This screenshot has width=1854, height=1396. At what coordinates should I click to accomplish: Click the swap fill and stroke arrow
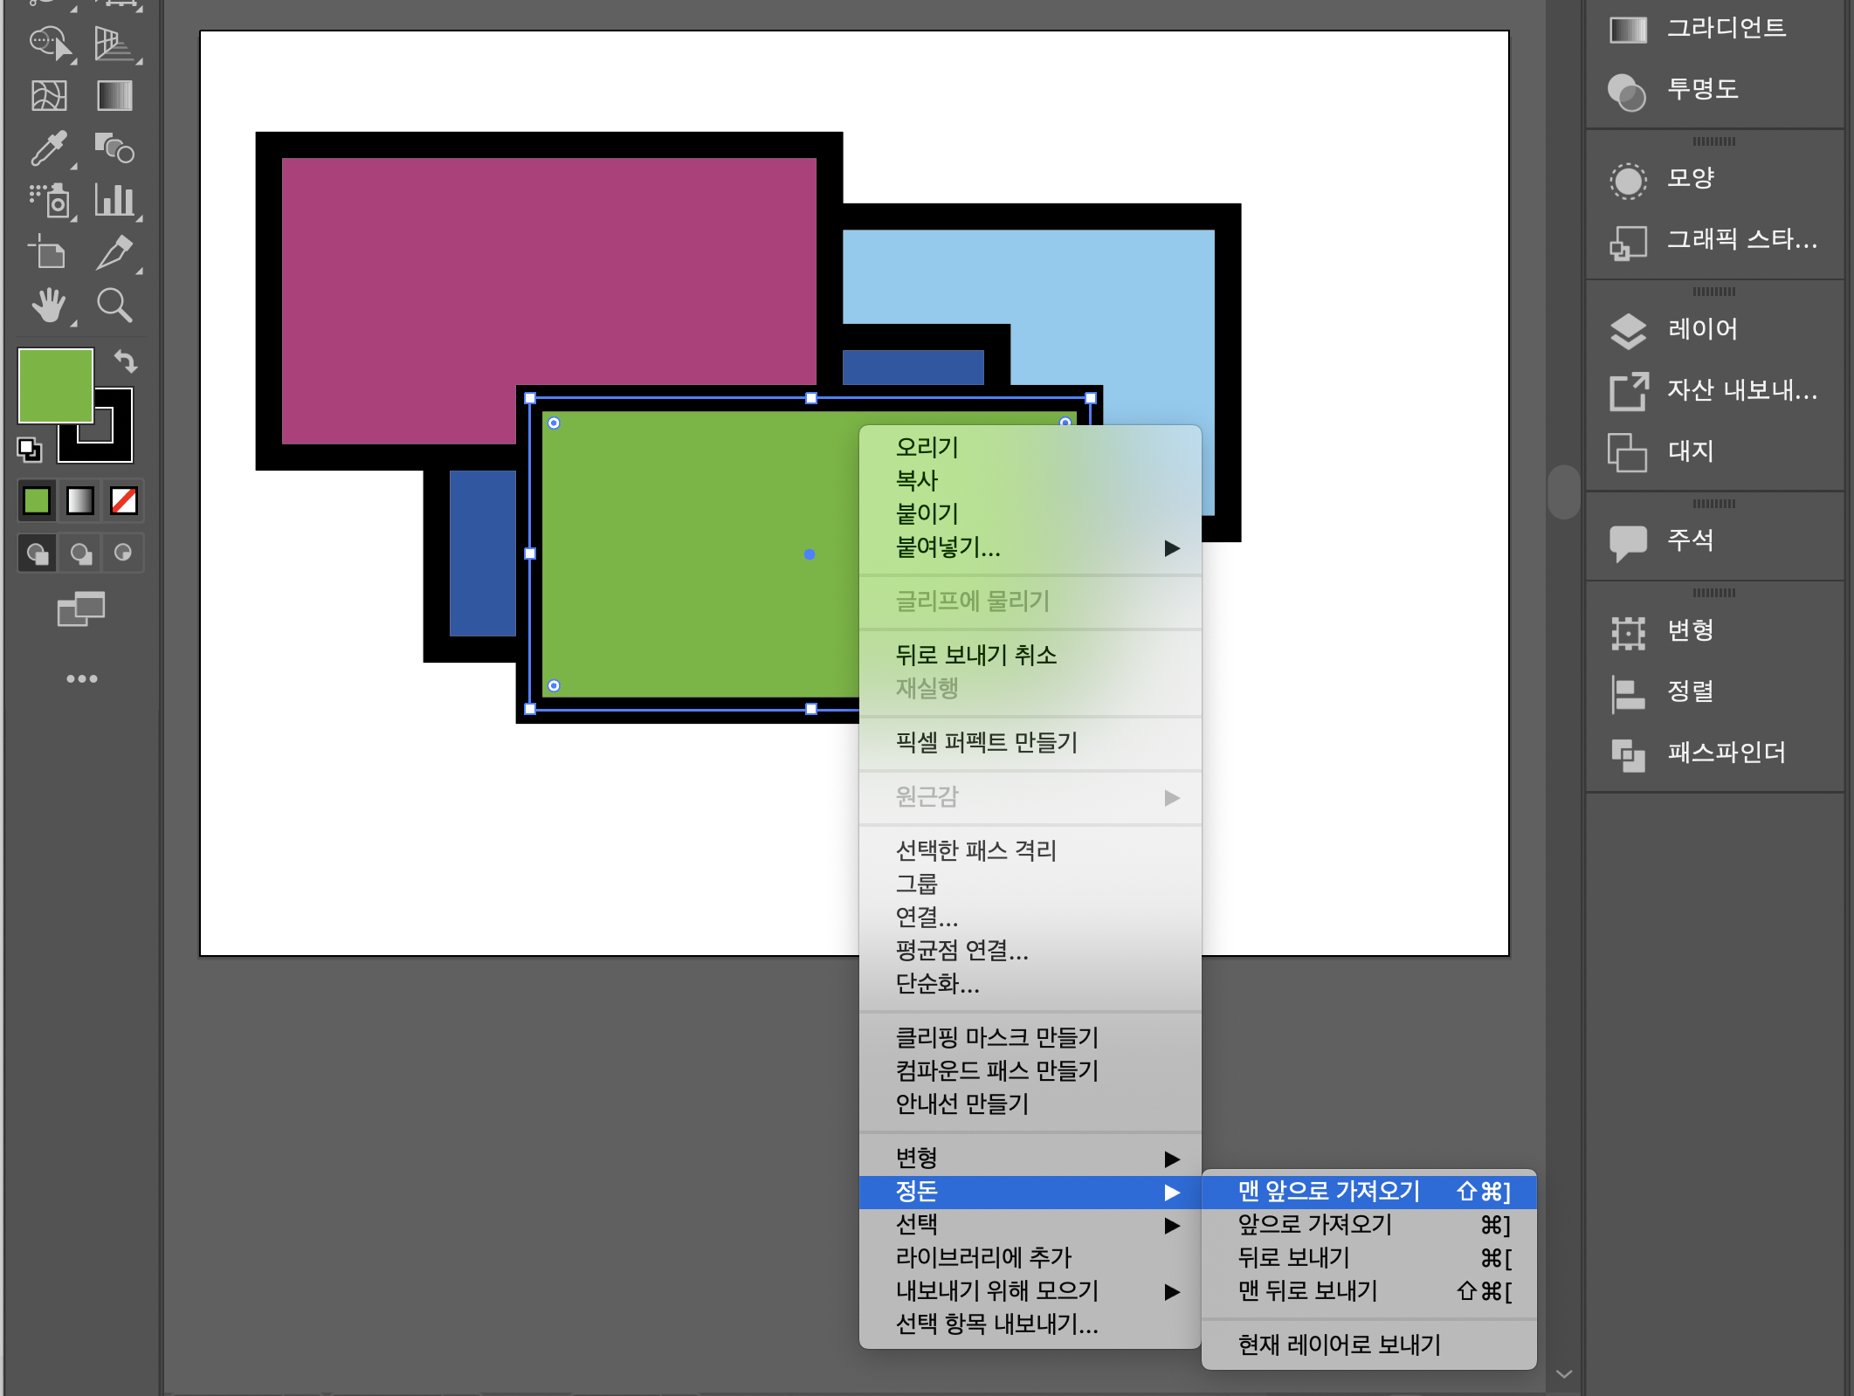pyautogui.click(x=126, y=361)
